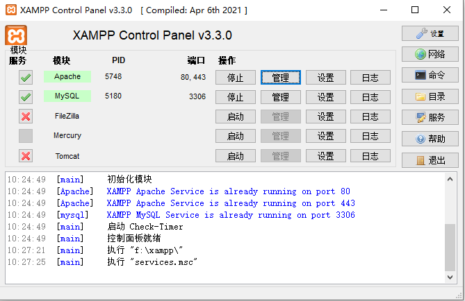
Task: Toggle Tomcat service red X box
Action: tap(26, 156)
